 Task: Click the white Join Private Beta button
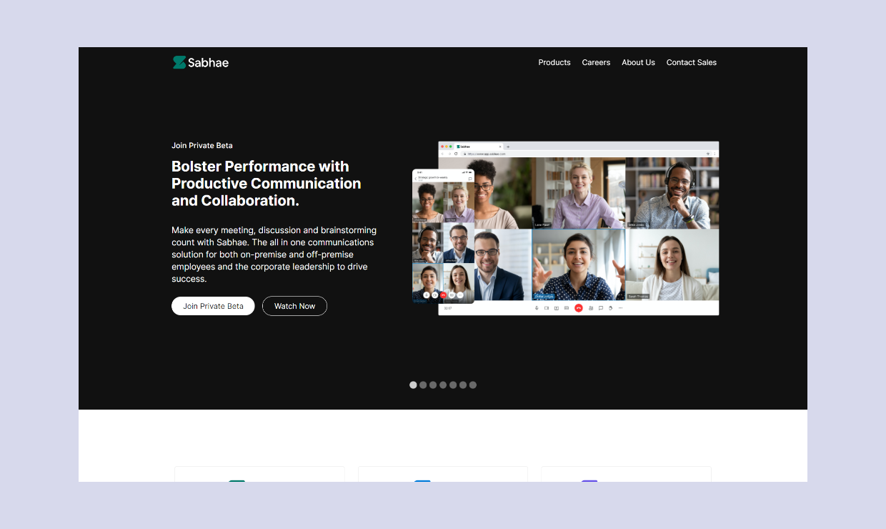click(213, 306)
